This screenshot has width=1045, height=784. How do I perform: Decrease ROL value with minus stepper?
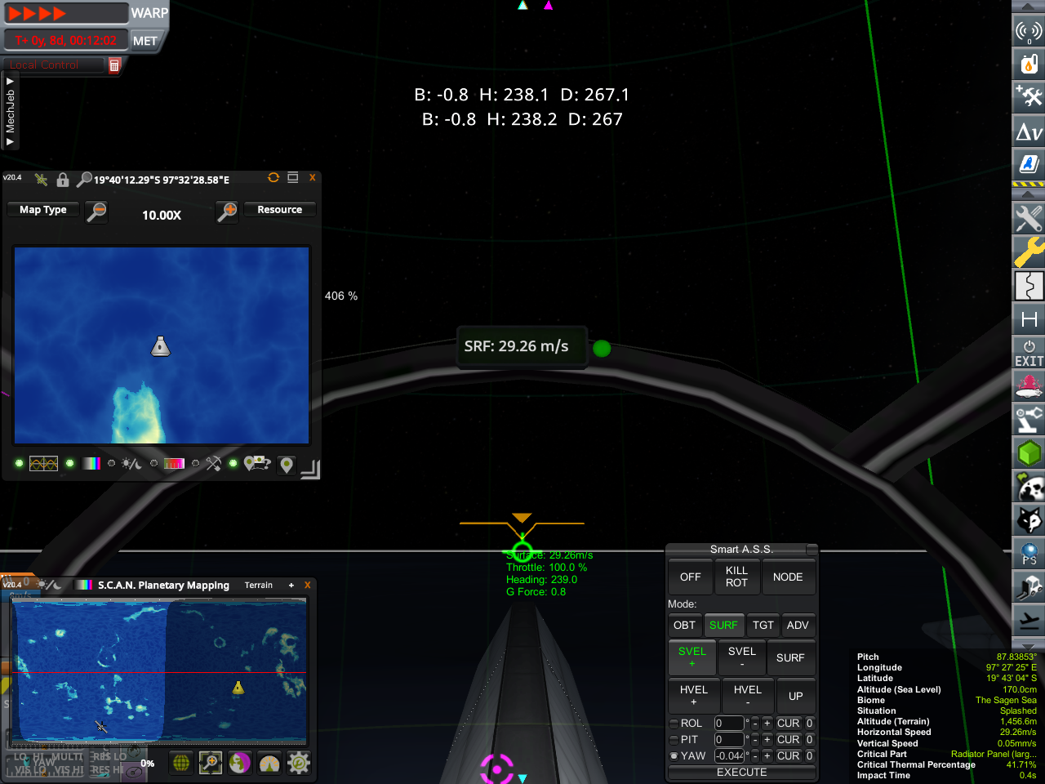756,724
